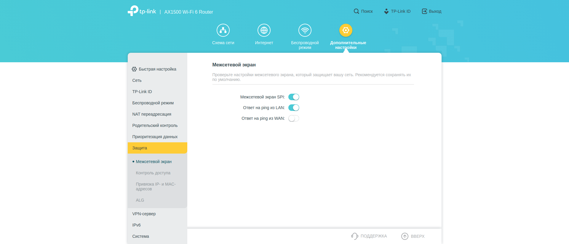The width and height of the screenshot is (569, 244).
Task: Open the TP-Link ID link in header
Action: [397, 11]
